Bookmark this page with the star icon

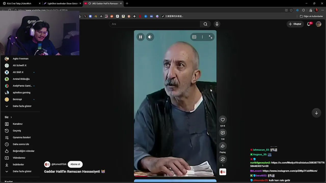(291, 10)
